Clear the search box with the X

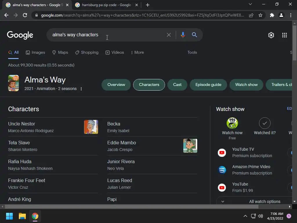click(169, 35)
